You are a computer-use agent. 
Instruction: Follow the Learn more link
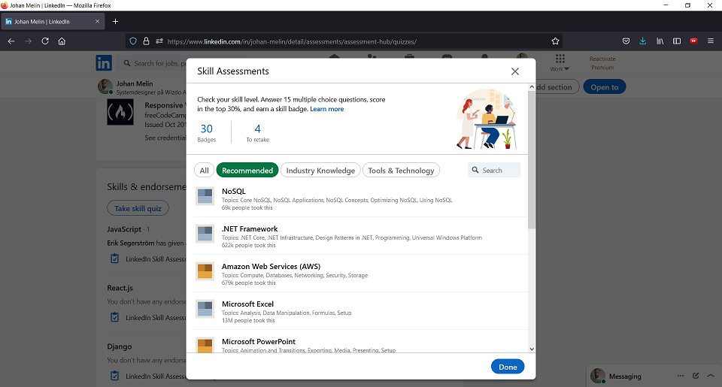[326, 109]
